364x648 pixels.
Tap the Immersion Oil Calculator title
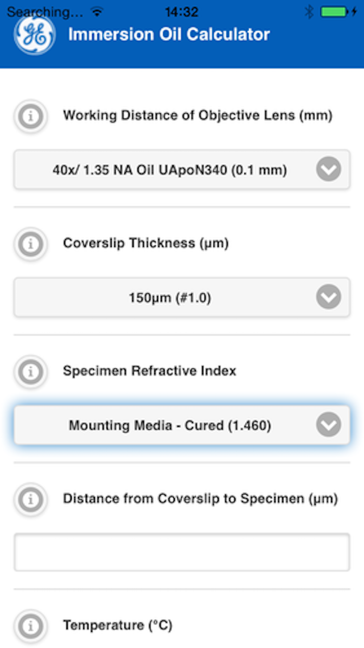click(x=169, y=35)
